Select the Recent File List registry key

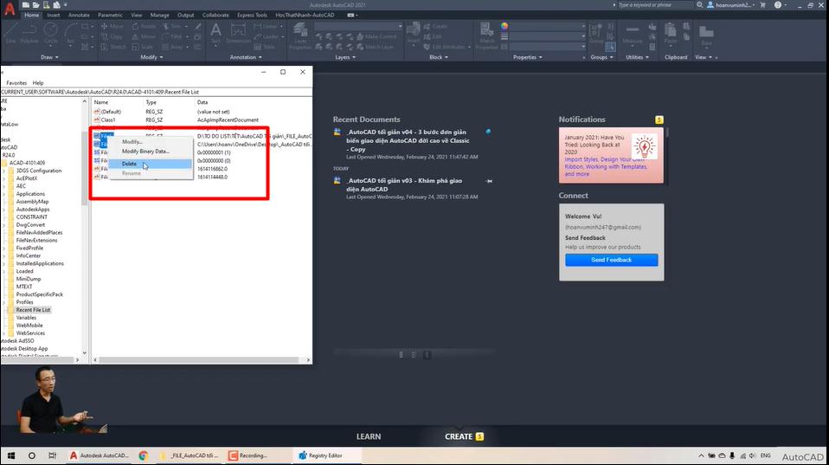[33, 310]
